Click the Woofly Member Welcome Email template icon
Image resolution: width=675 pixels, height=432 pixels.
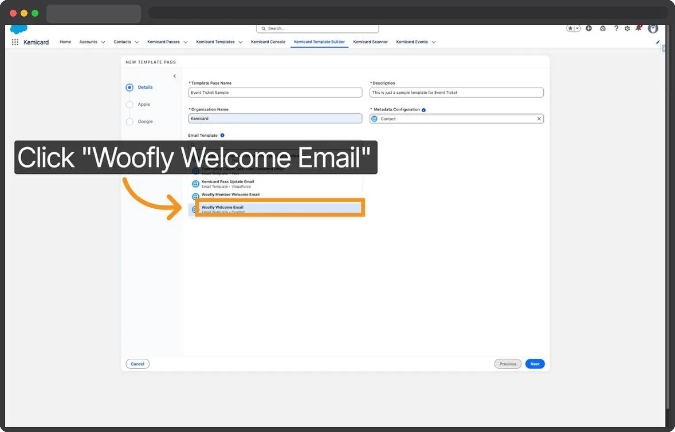(195, 196)
